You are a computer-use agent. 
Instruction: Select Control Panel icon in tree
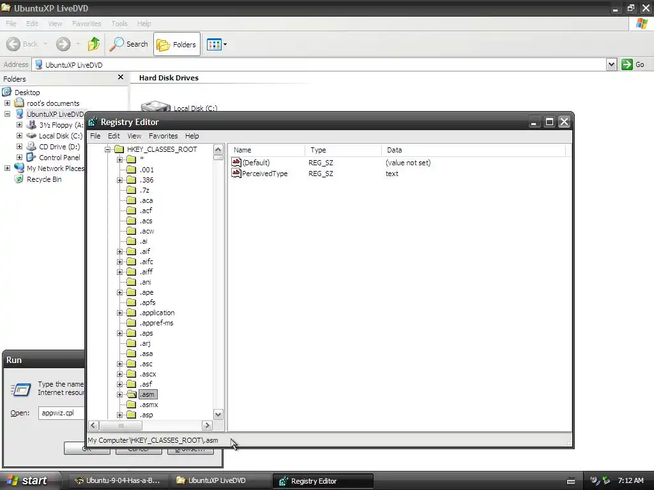(x=31, y=157)
